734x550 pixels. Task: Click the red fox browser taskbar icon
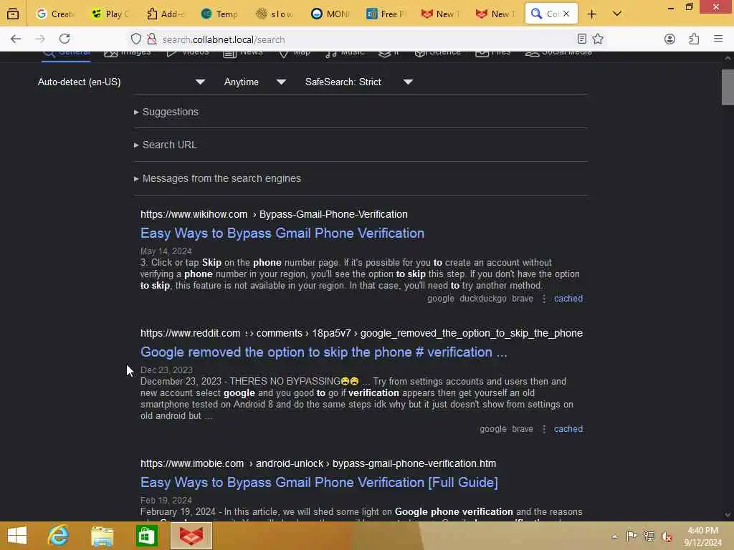click(x=191, y=536)
